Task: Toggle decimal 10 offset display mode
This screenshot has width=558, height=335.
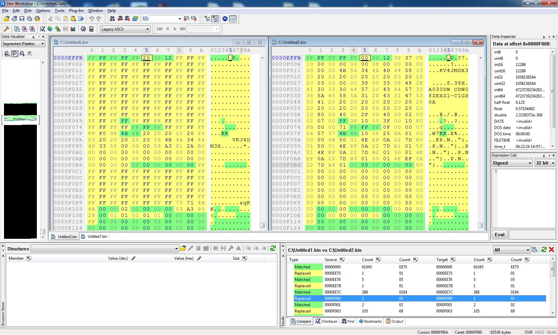Action: [x=208, y=19]
